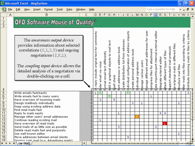This screenshot has height=146, width=195.
Task: Click 'QFD Software House of Quality' title
Action: (55, 22)
